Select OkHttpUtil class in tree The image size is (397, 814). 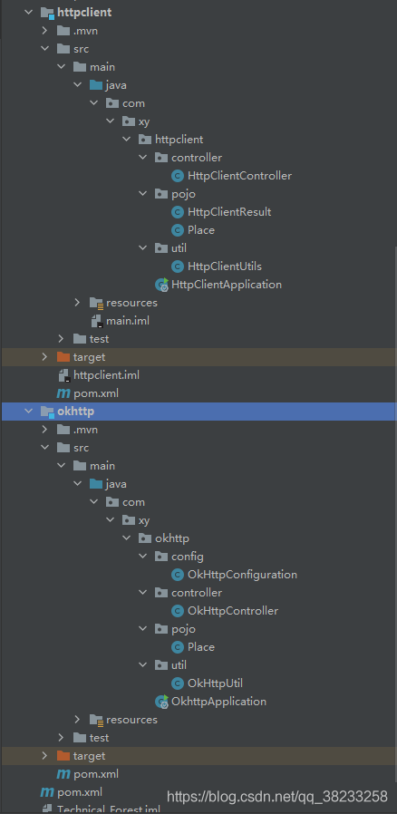coord(216,683)
